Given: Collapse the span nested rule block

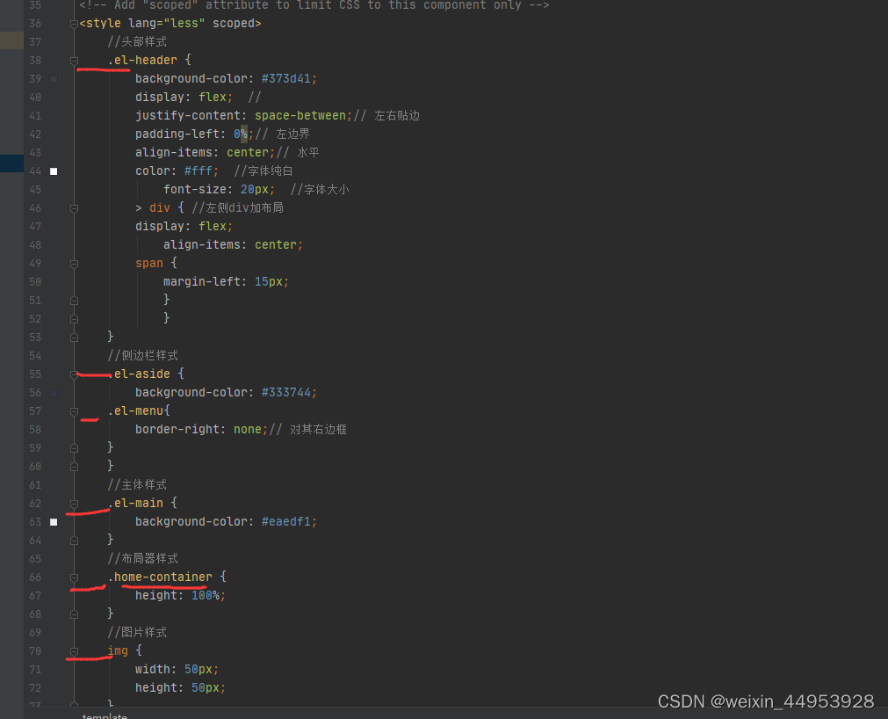Looking at the screenshot, I should click(74, 263).
